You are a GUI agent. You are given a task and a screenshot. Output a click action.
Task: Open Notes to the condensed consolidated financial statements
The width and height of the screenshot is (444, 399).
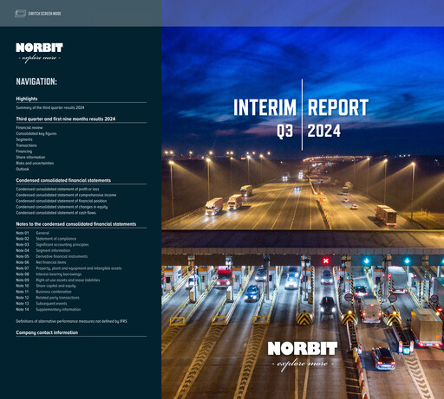click(76, 224)
